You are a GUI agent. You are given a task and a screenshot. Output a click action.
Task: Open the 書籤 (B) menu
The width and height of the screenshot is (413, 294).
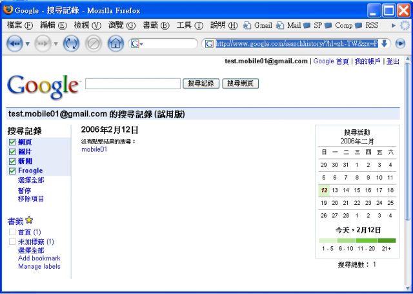click(156, 25)
